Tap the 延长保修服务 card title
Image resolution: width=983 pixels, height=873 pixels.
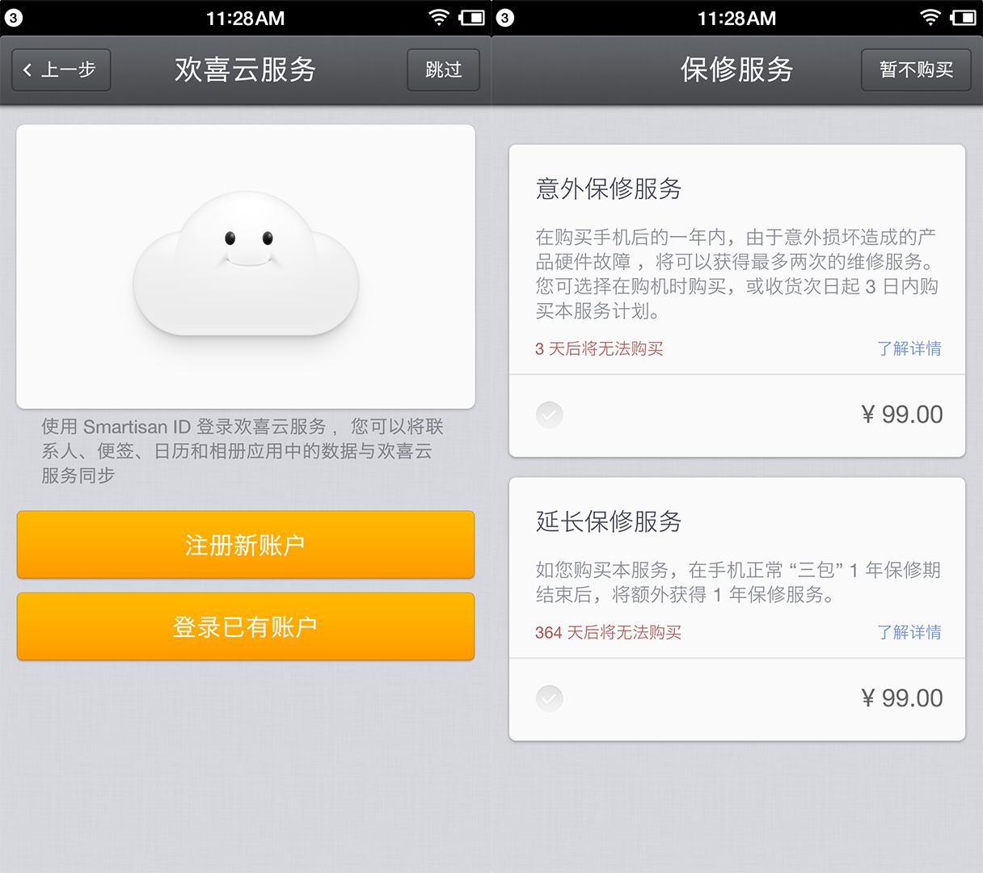pos(609,521)
